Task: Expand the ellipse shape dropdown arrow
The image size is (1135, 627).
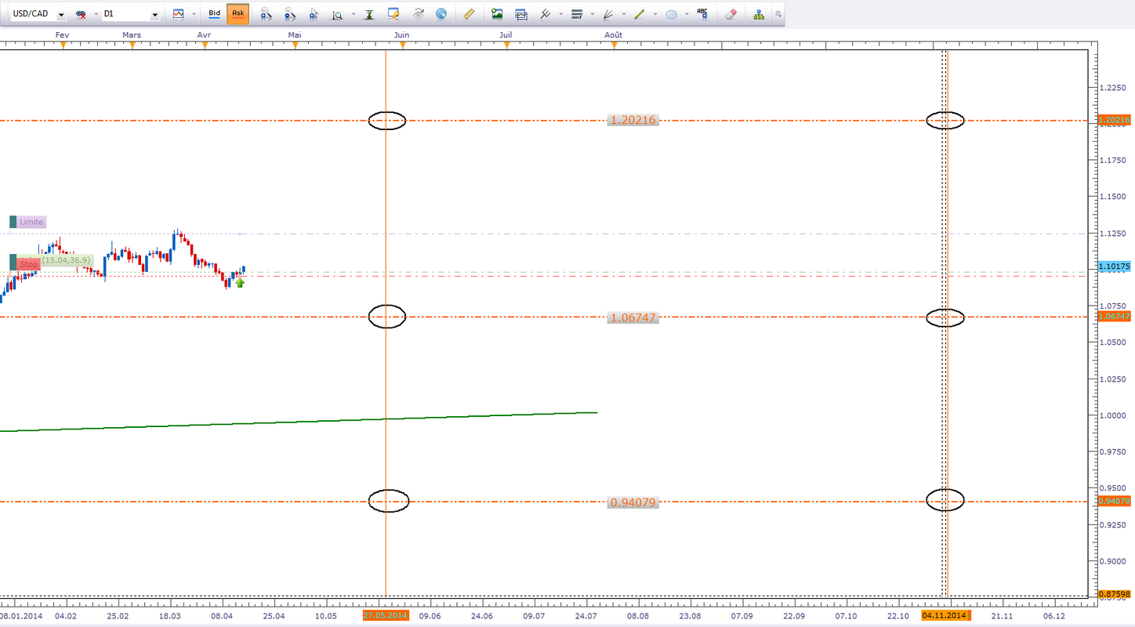Action: pyautogui.click(x=687, y=14)
